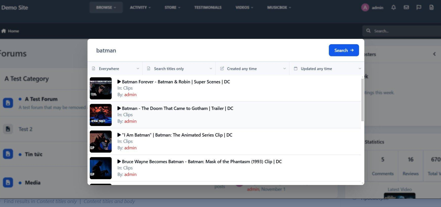Click the magnifier icon in header search
Screen dimensions: 441x207
(368, 31)
